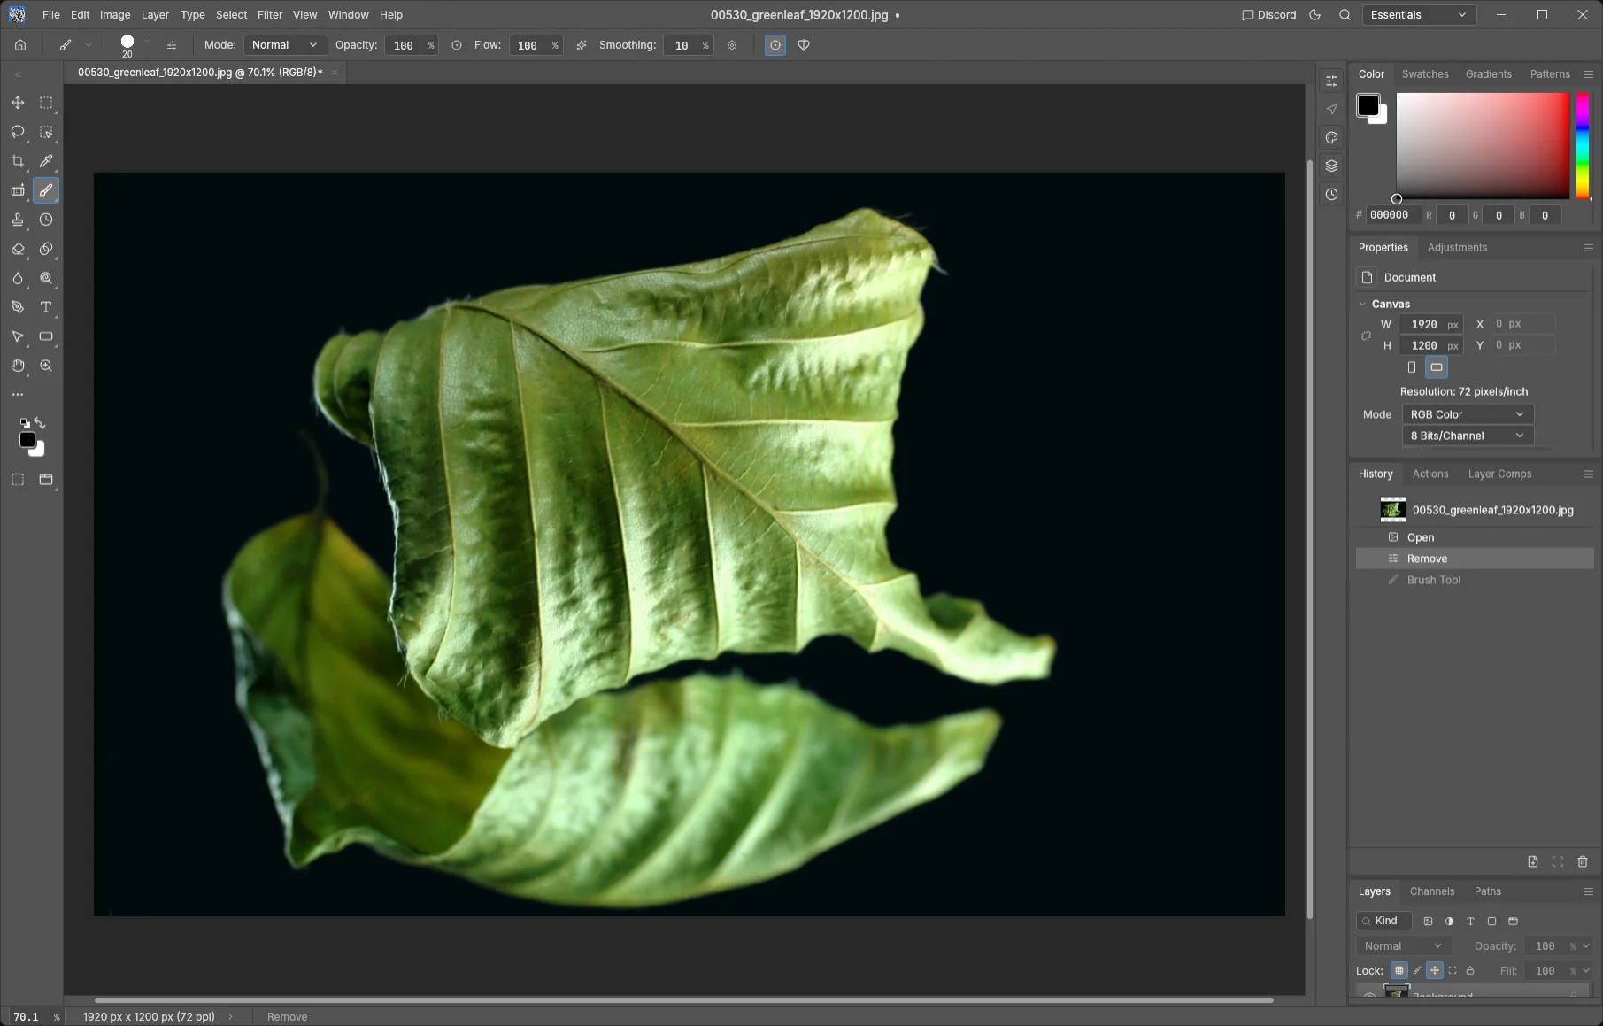
Task: Open smoothing options gear icon
Action: click(x=732, y=45)
